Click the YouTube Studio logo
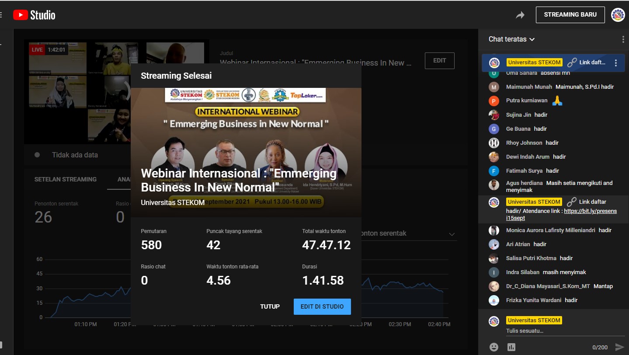The height and width of the screenshot is (355, 629). click(x=34, y=15)
